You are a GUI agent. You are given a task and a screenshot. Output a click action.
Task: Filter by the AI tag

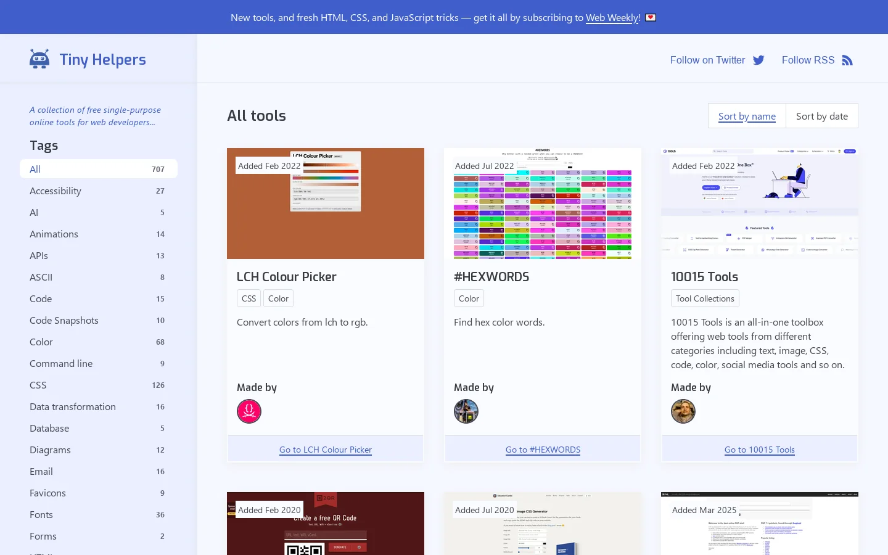tap(99, 212)
